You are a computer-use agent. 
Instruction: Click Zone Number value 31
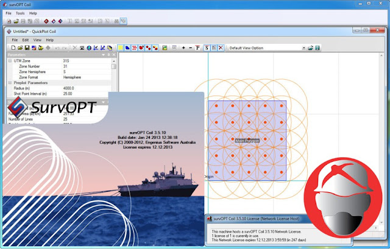(x=65, y=66)
